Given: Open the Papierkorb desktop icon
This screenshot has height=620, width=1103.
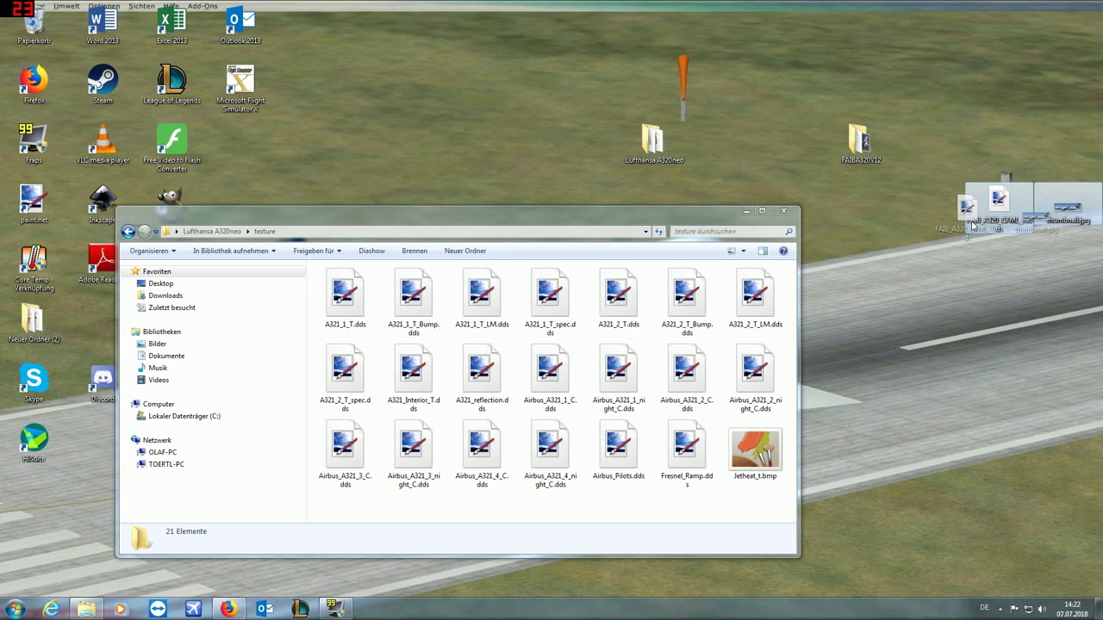Looking at the screenshot, I should coord(34,26).
